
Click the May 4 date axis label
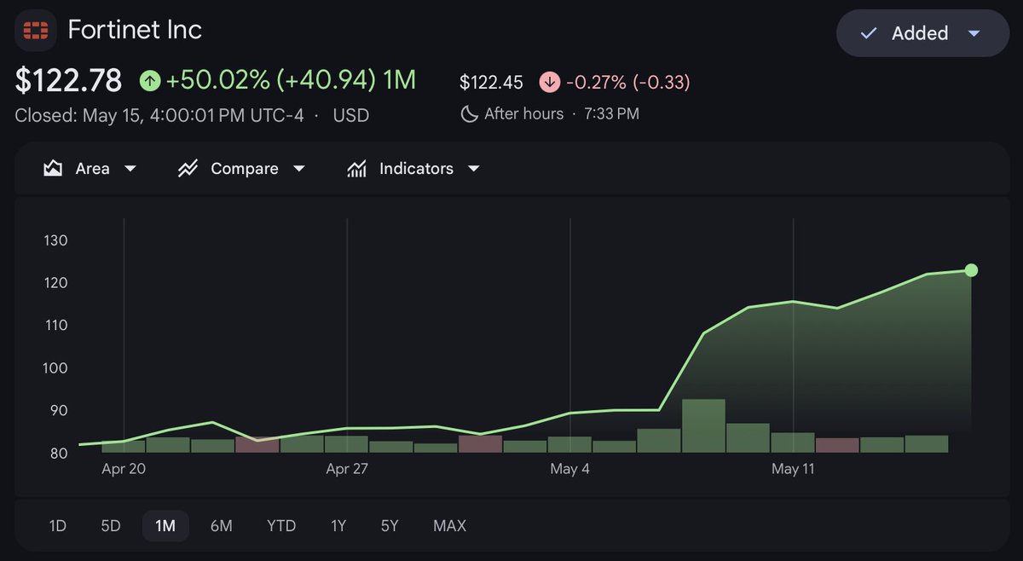(x=569, y=469)
